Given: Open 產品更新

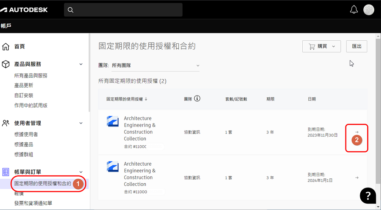Looking at the screenshot, I should [x=24, y=85].
